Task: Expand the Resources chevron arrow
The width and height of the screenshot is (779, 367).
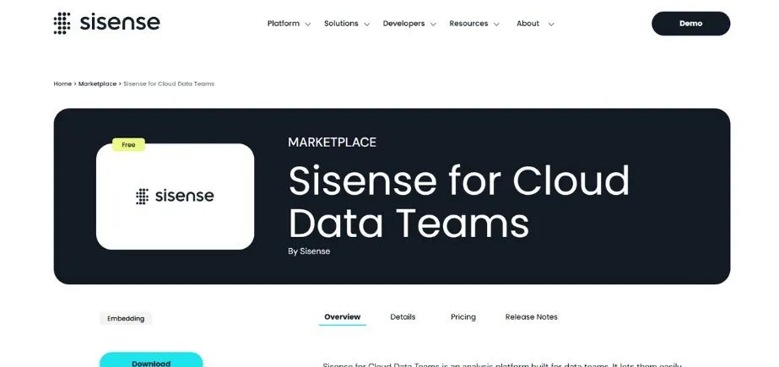Action: coord(495,24)
